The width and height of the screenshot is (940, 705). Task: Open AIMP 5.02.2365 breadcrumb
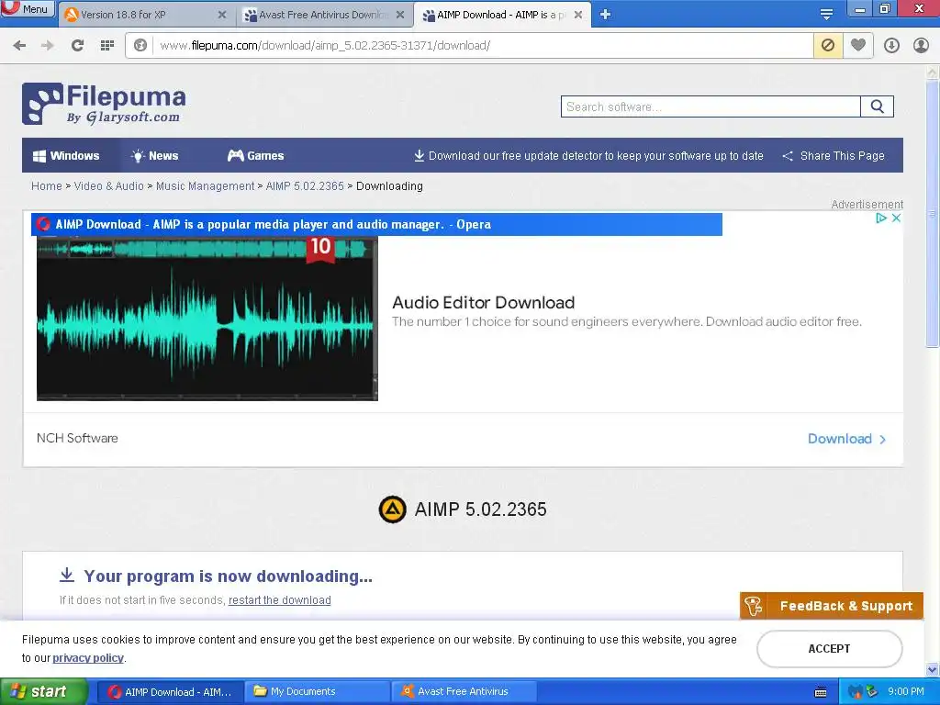coord(305,186)
